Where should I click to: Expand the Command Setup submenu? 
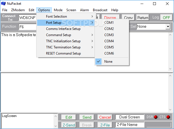66,35
